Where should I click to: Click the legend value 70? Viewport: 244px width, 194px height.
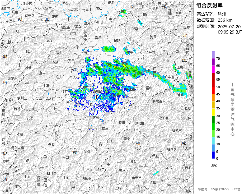pos(218,58)
